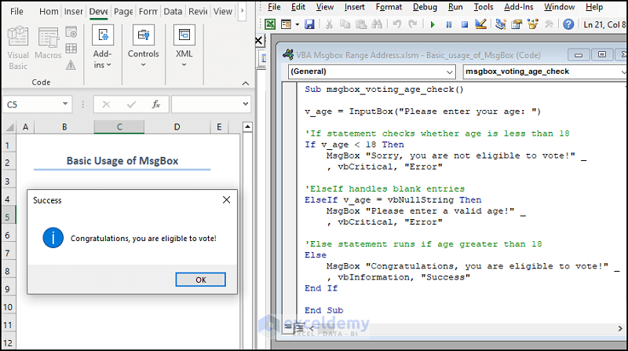Expand the formula bar dropdown arrow
The width and height of the screenshot is (628, 351).
click(245, 104)
